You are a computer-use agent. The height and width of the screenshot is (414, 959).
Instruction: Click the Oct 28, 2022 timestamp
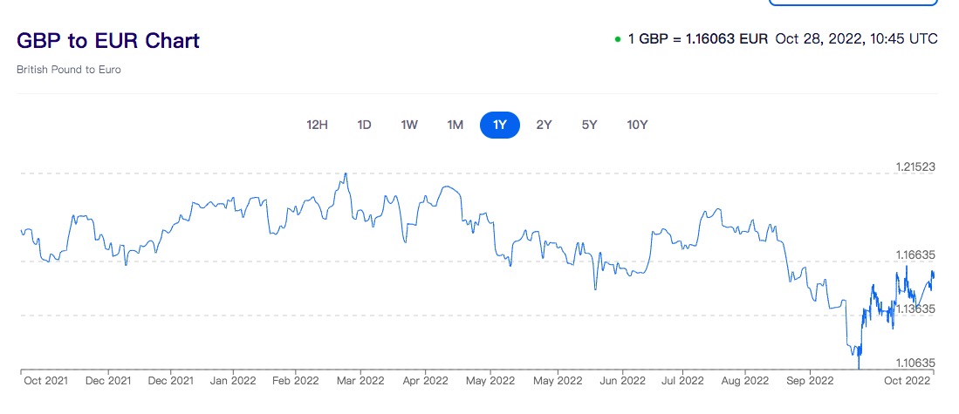click(x=855, y=39)
